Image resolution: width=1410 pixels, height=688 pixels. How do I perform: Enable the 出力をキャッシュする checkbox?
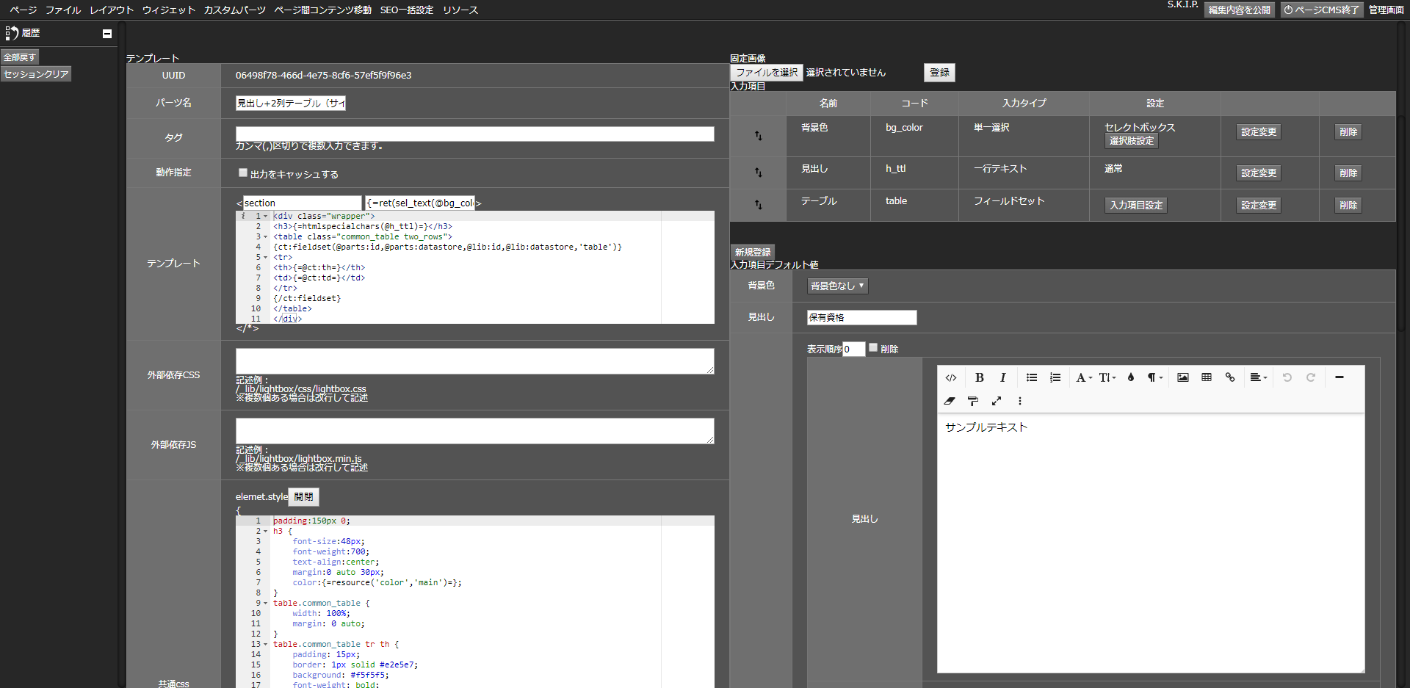tap(243, 173)
